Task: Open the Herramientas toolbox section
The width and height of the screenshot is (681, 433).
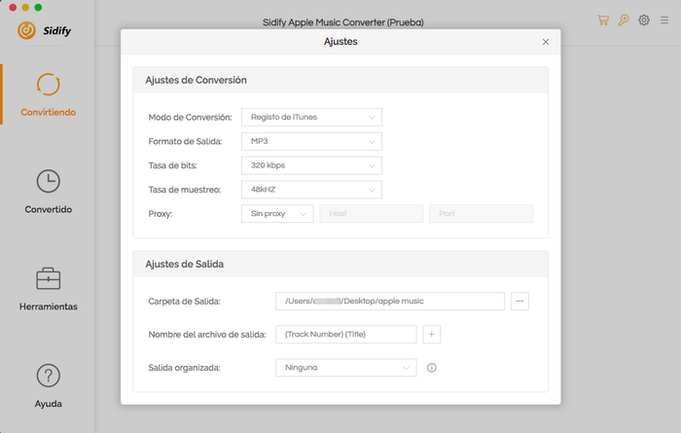Action: point(48,288)
